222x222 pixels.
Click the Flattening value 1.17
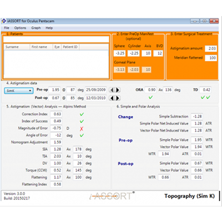pyautogui.click(x=56, y=178)
